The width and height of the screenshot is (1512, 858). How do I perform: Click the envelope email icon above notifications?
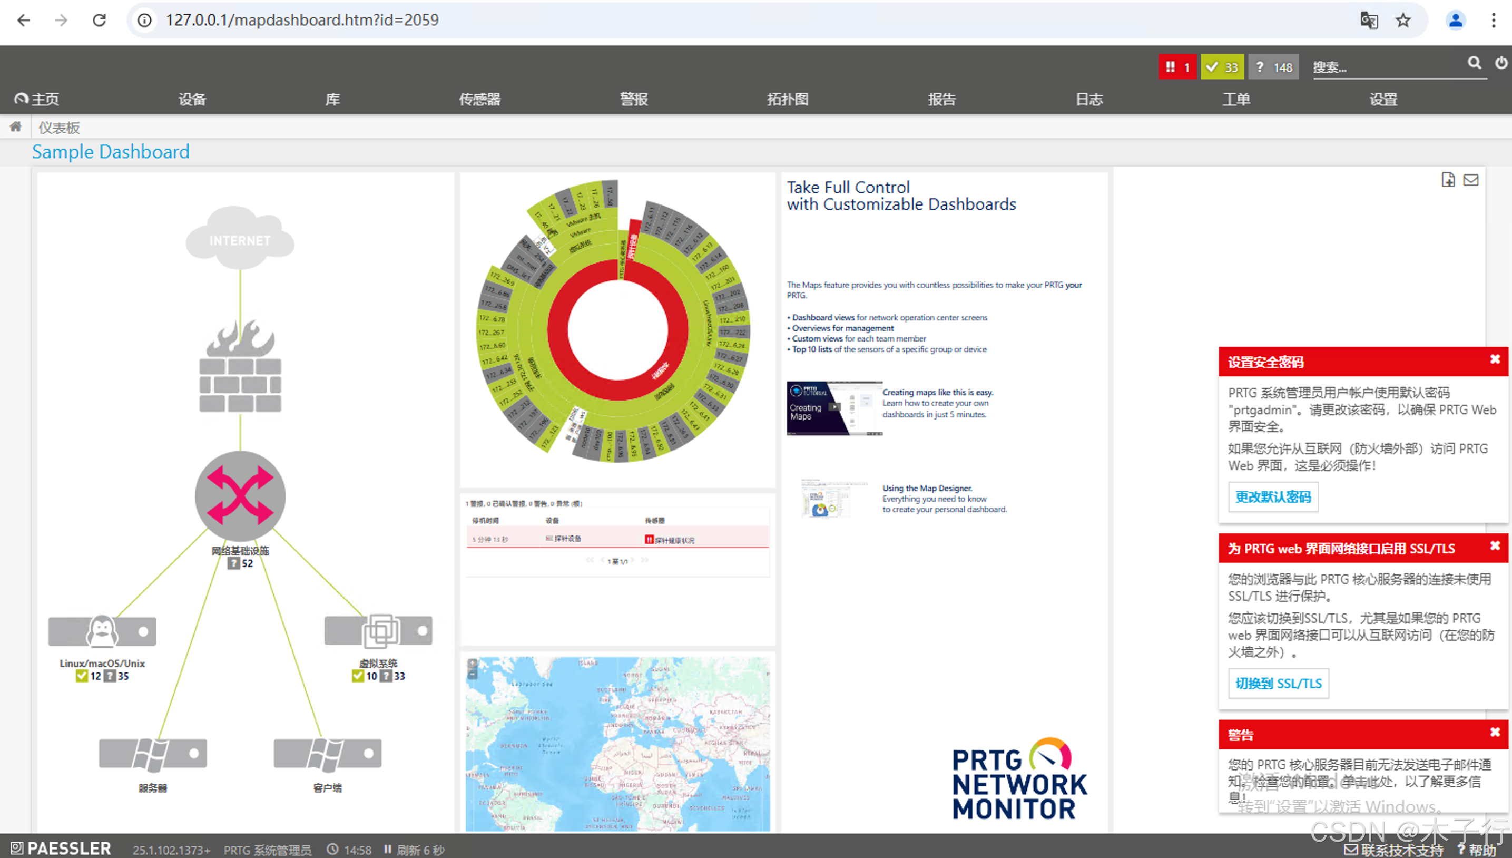(1471, 180)
